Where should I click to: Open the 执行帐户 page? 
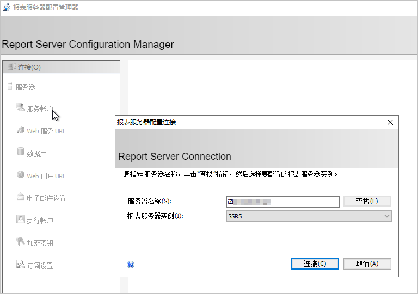click(40, 221)
